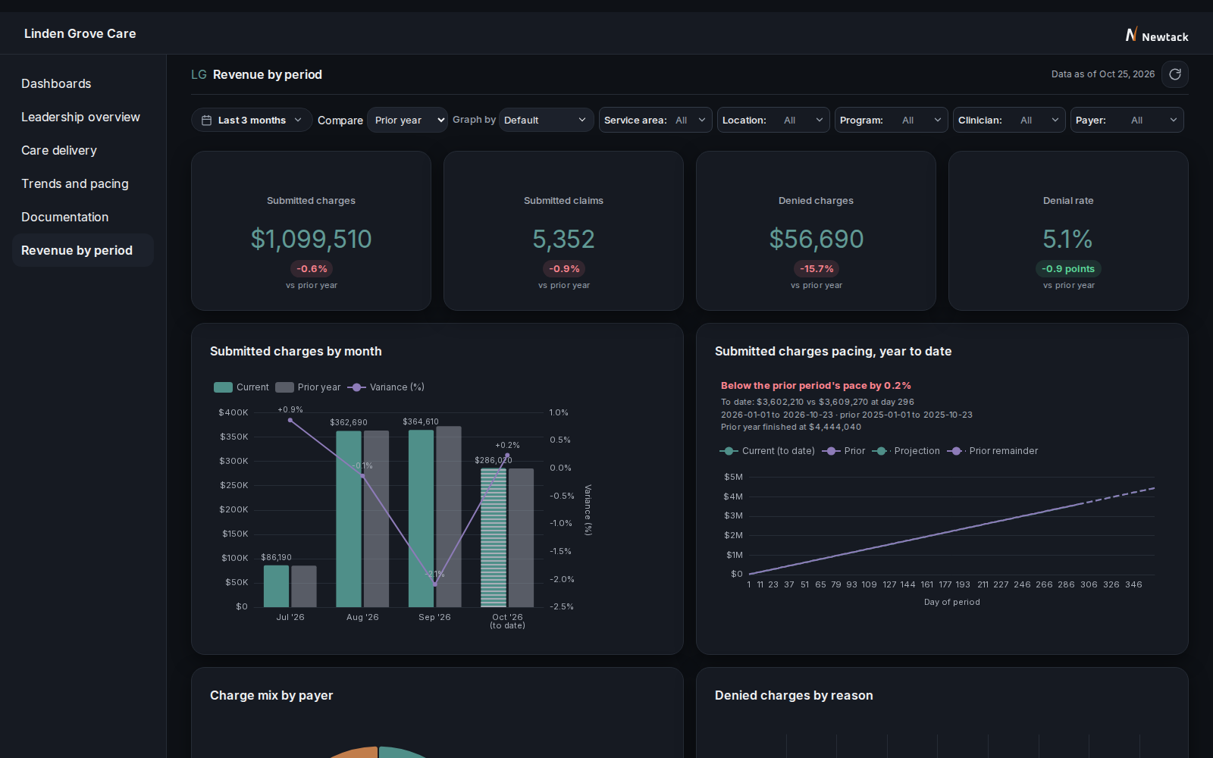Click the Denied charges $56,690 value
Image resolution: width=1213 pixels, height=758 pixels.
point(816,240)
